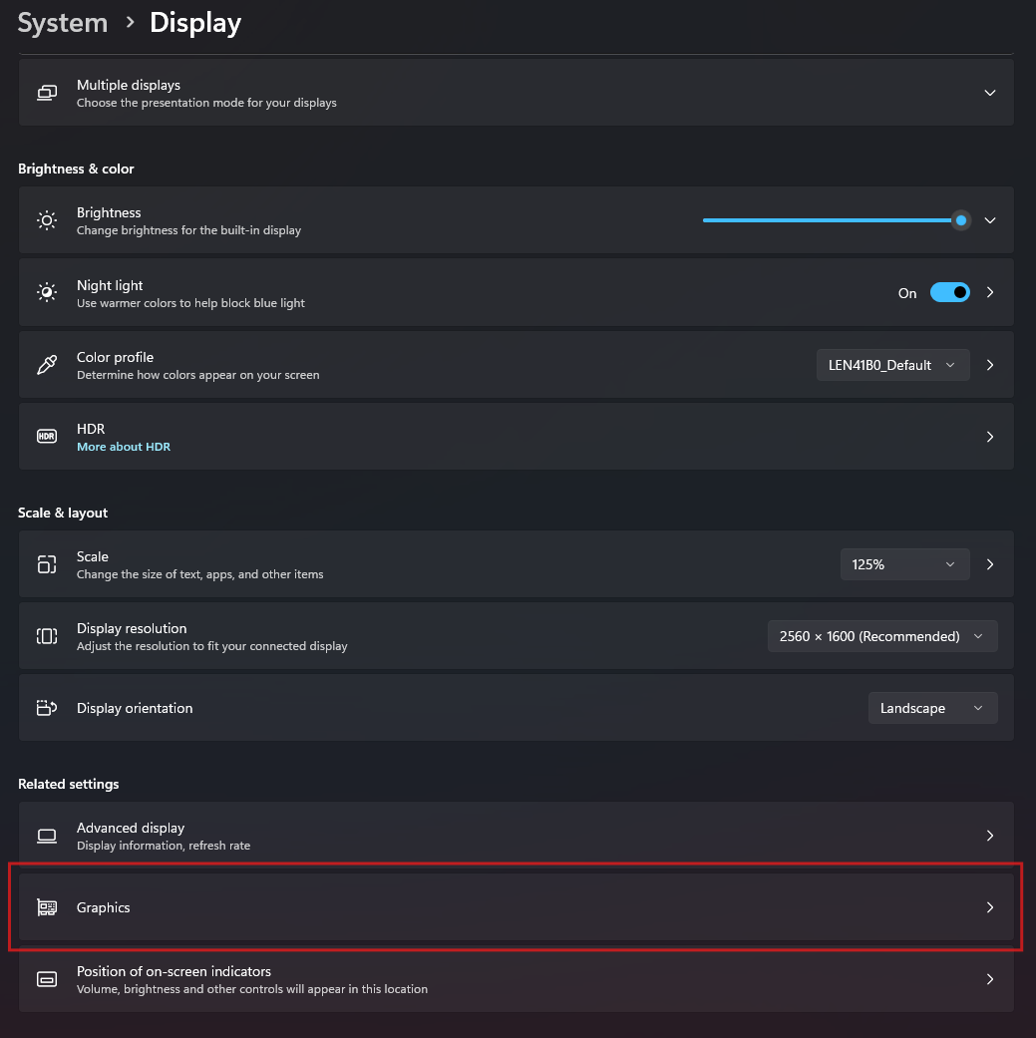Open Position of on-screen indicators settings
The width and height of the screenshot is (1036, 1038).
tap(518, 979)
